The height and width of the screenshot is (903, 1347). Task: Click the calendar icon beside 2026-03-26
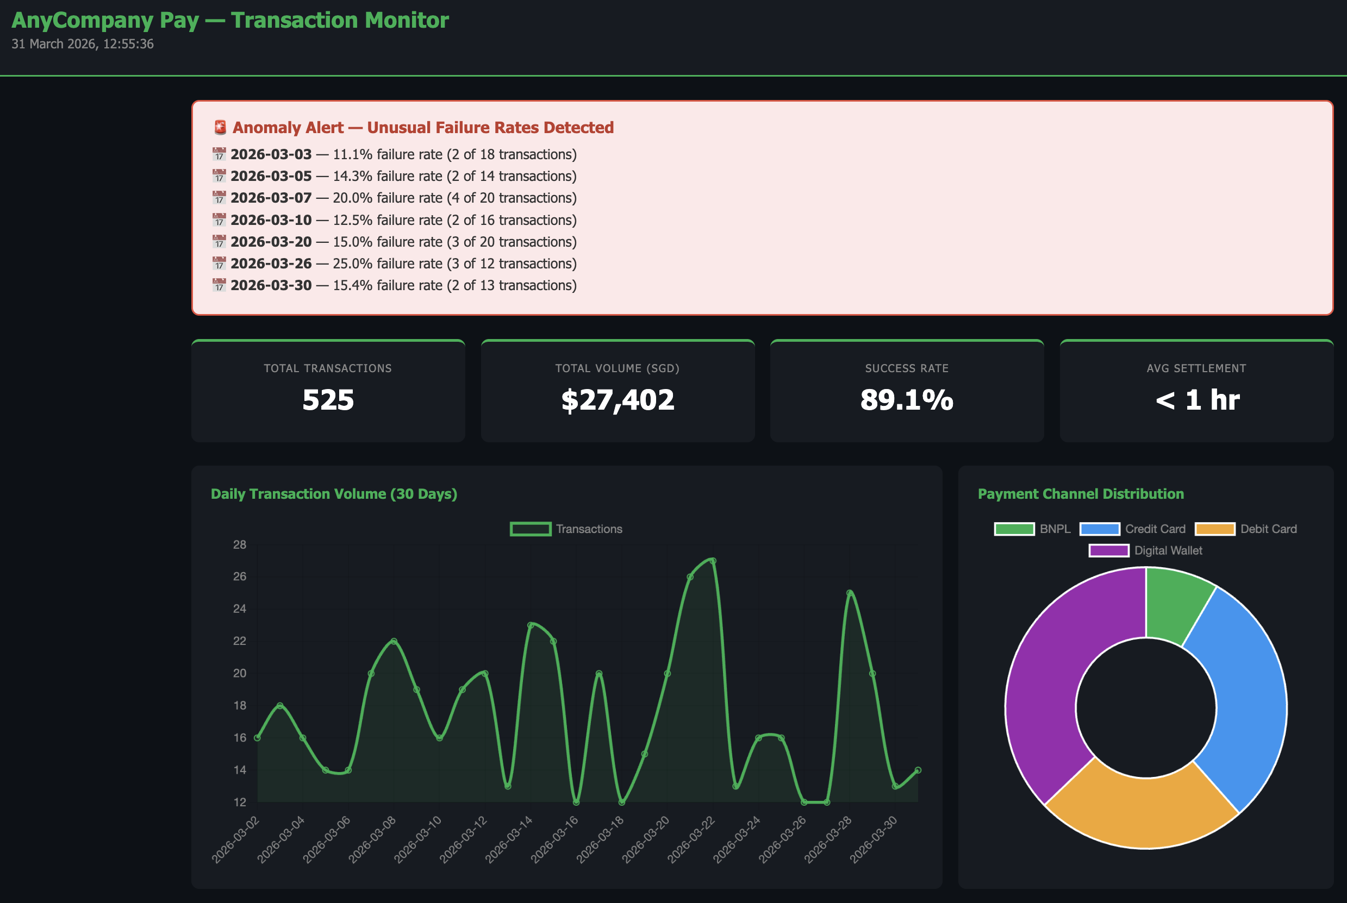[219, 263]
